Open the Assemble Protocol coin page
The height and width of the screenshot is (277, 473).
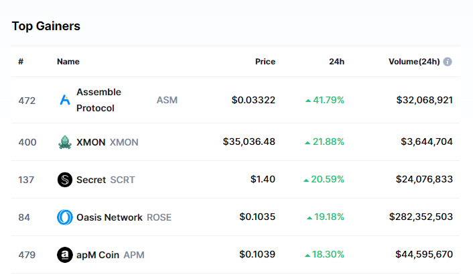coord(98,100)
